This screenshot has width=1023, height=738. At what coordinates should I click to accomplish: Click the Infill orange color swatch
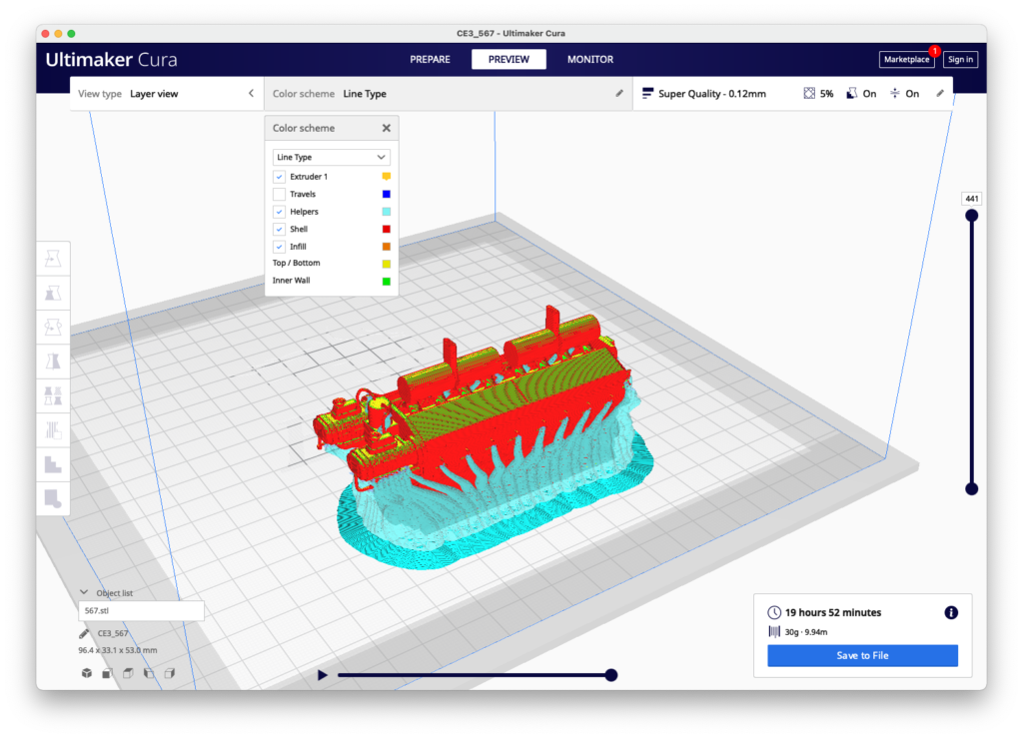(387, 247)
